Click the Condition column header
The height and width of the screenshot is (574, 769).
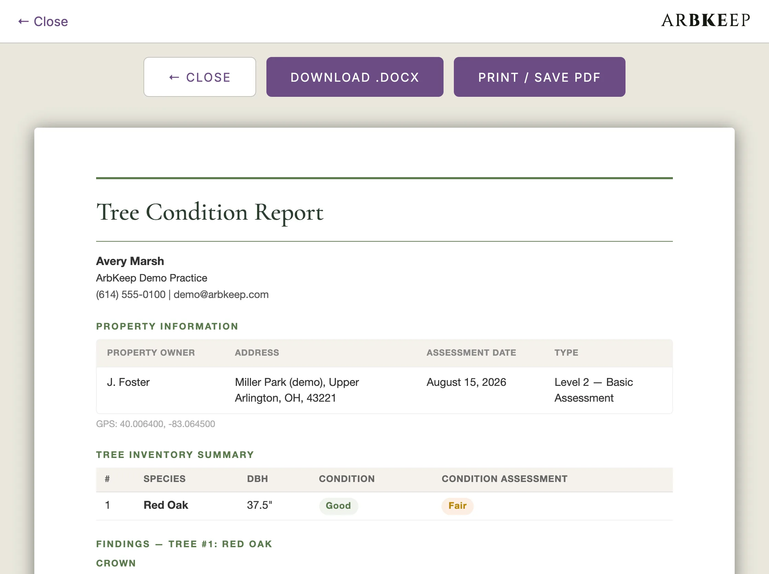[347, 479]
